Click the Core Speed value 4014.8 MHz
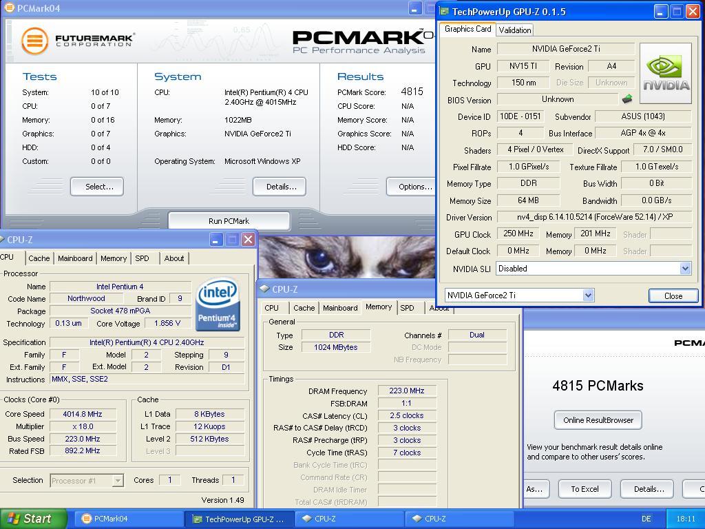Viewport: 705px width, 529px height. click(x=83, y=414)
